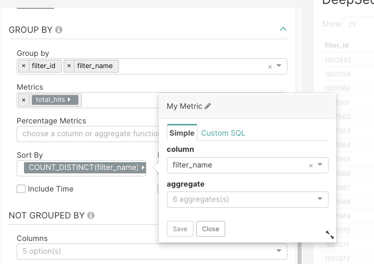This screenshot has width=374, height=264.
Task: Clear all Group by selections
Action: coord(270,67)
